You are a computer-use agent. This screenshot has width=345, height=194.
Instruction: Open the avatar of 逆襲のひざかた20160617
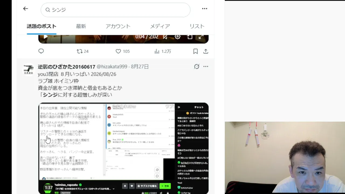[x=29, y=70]
